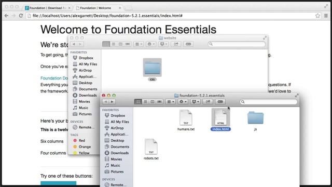Select list view in foundation window
Image resolution: width=332 pixels, height=187 pixels.
point(145,102)
